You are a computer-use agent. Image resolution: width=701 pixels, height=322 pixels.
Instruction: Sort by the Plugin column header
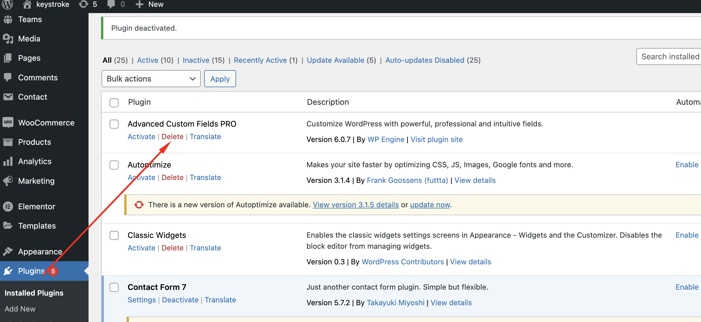(x=139, y=102)
